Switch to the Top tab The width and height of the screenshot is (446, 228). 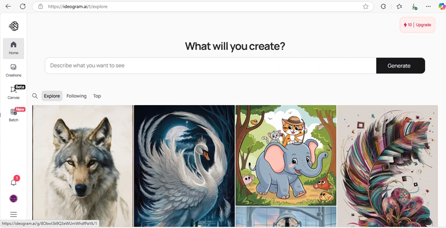click(x=97, y=96)
